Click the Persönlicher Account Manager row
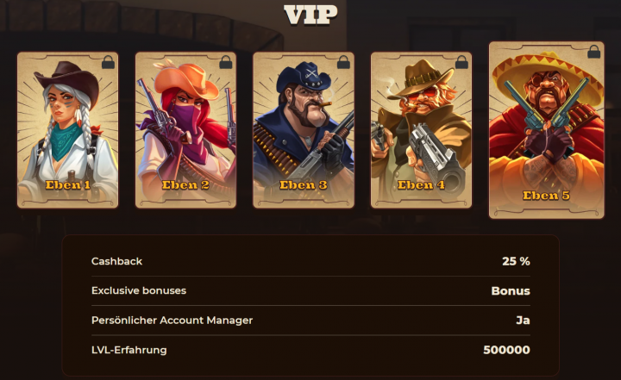This screenshot has height=380, width=621. (x=310, y=321)
